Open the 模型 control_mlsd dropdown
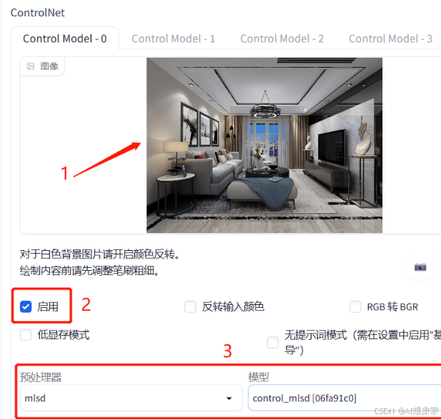441x419 pixels. click(x=345, y=398)
